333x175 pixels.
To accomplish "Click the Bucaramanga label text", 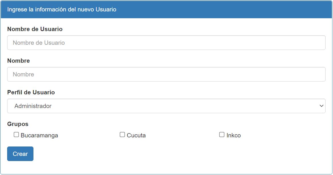I will pos(39,135).
